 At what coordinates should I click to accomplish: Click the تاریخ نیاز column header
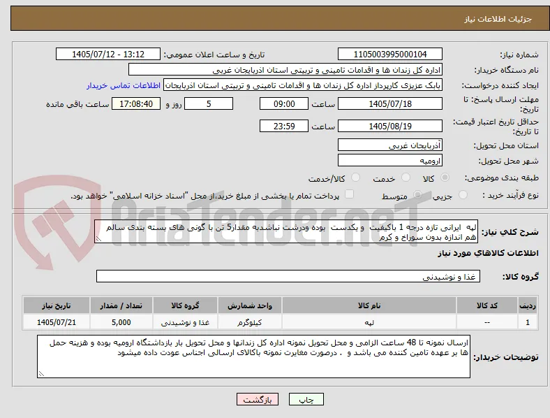(57, 305)
